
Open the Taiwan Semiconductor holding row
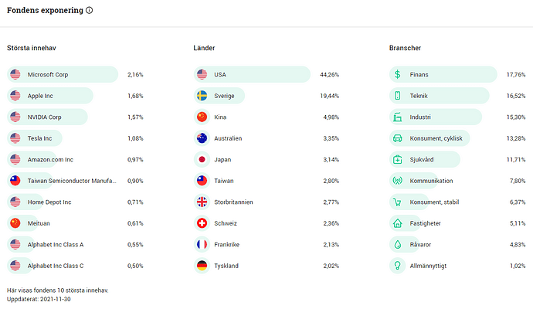(x=71, y=181)
